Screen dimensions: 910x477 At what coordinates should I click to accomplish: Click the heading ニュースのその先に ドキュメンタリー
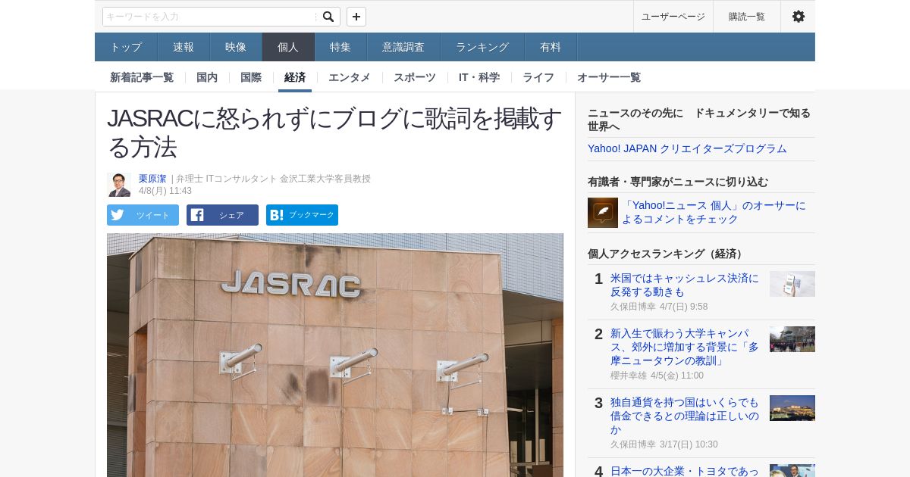pyautogui.click(x=699, y=120)
